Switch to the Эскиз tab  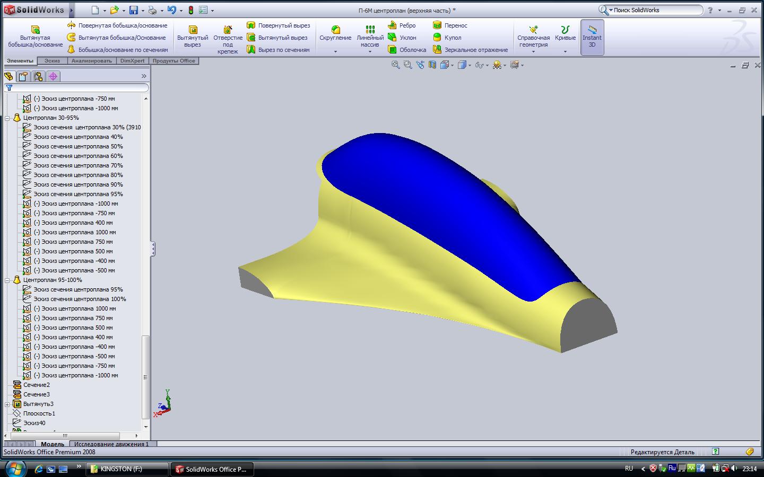52,61
